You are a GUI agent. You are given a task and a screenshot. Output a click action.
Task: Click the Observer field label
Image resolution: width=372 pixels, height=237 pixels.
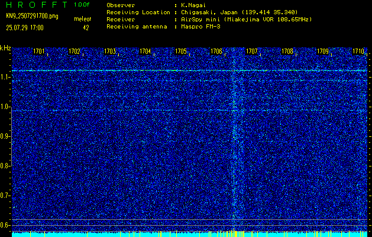pyautogui.click(x=121, y=5)
